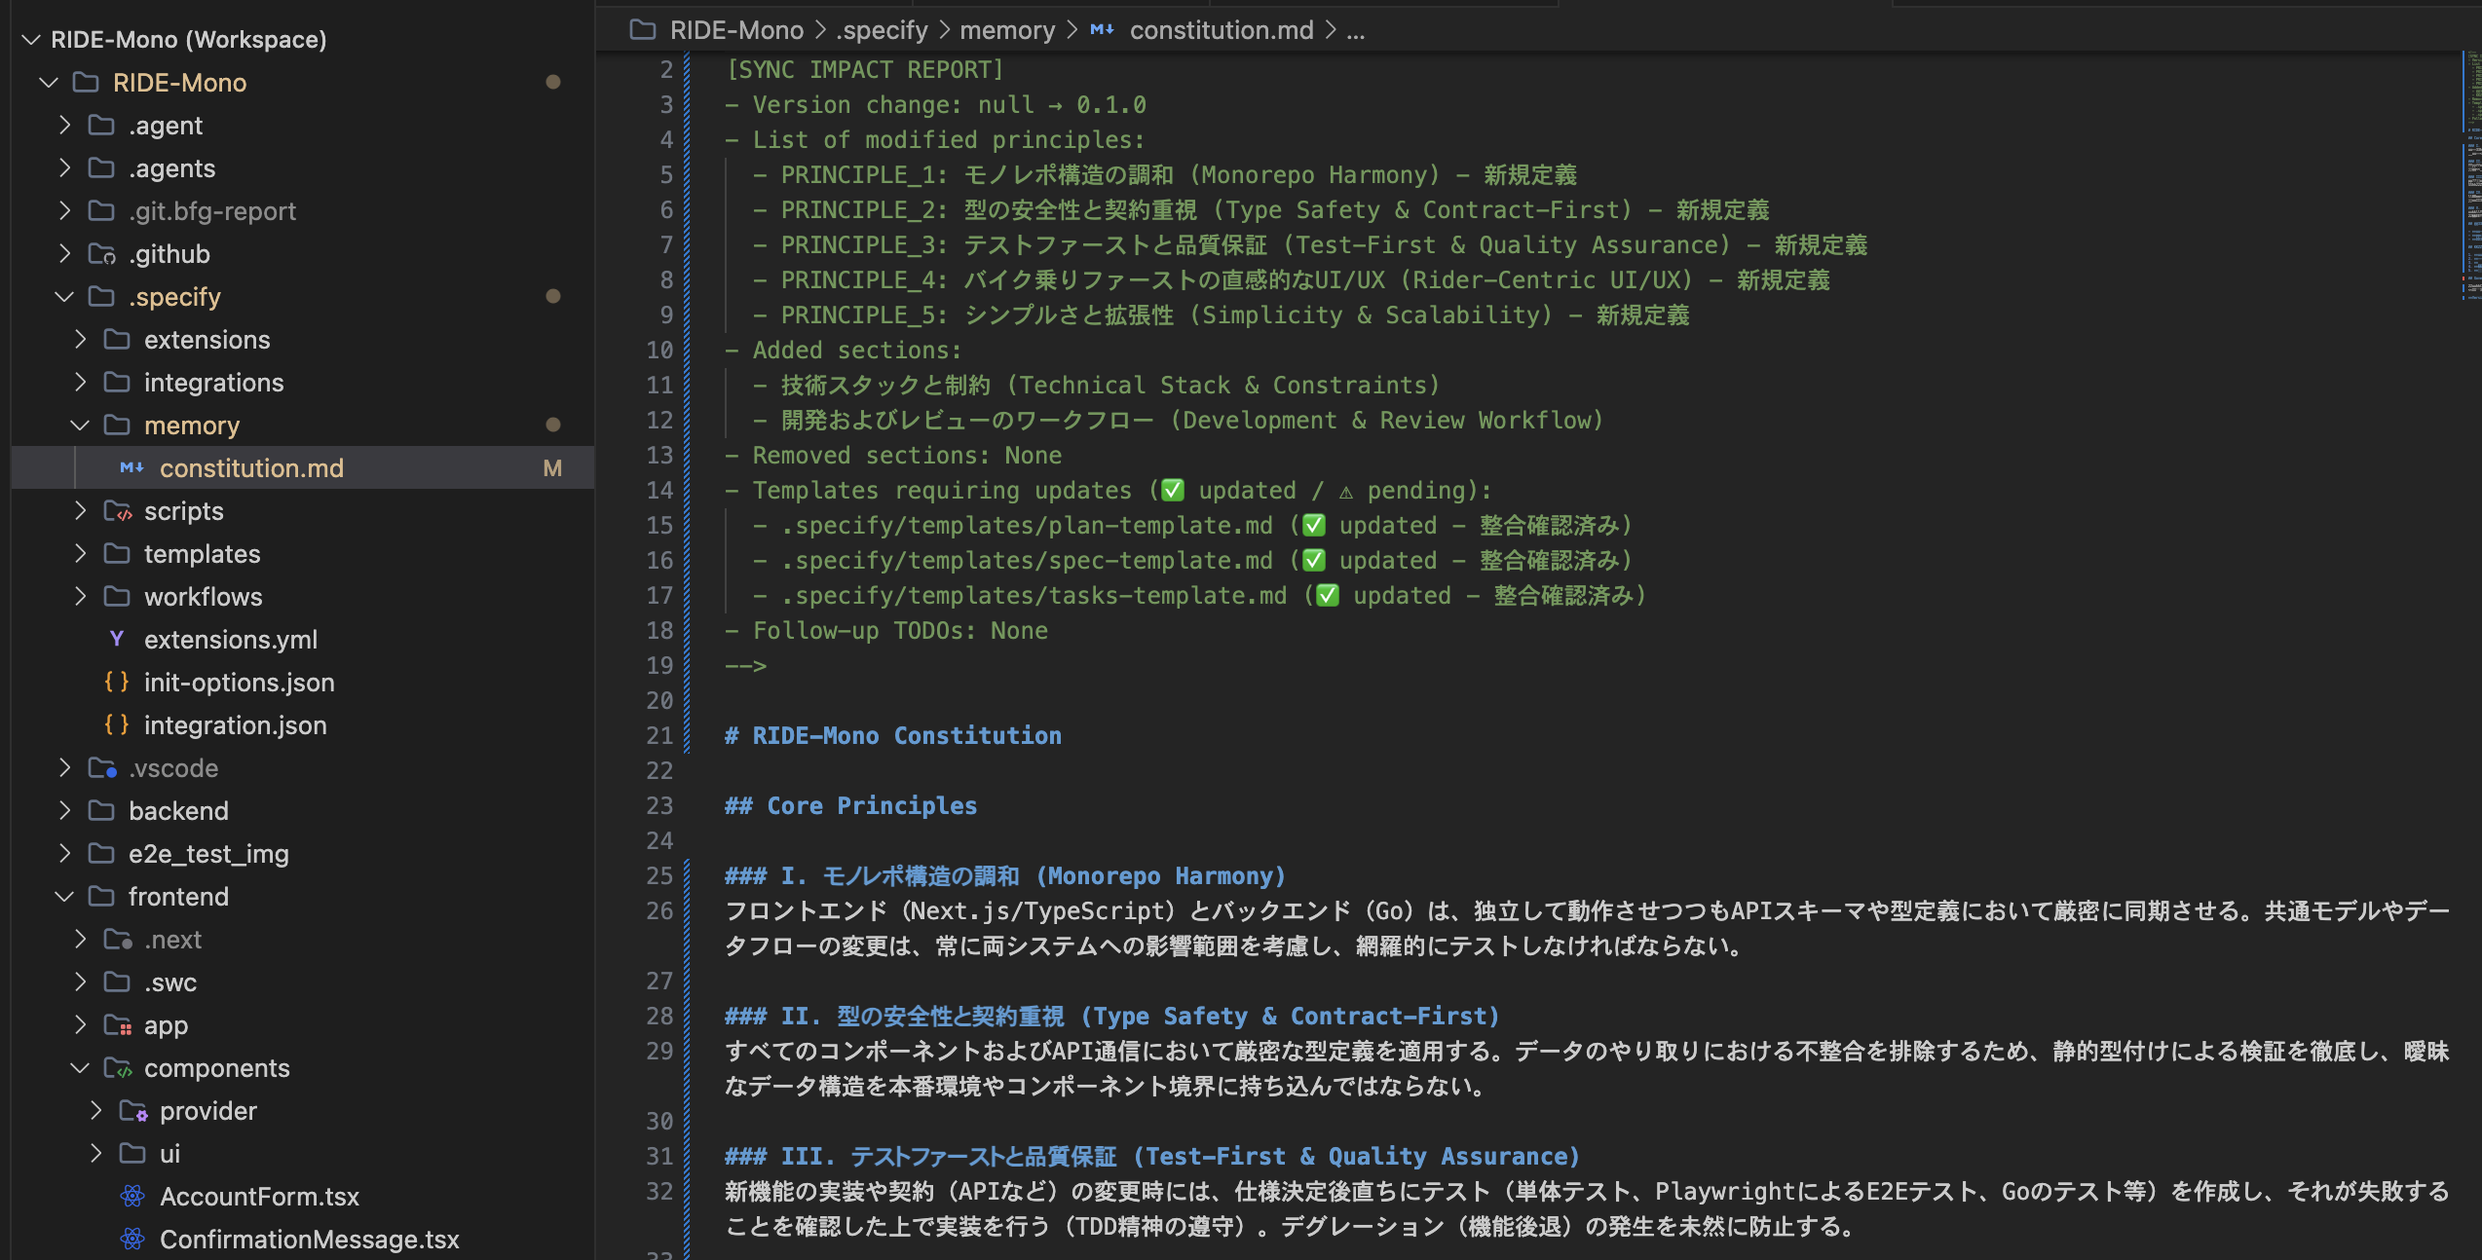Click the integrations folder icon

click(117, 382)
